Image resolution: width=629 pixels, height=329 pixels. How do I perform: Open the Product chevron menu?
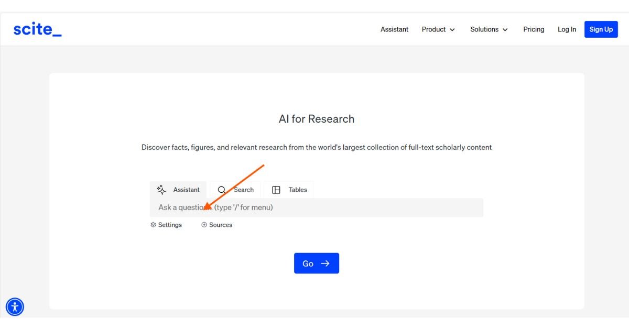pos(452,29)
